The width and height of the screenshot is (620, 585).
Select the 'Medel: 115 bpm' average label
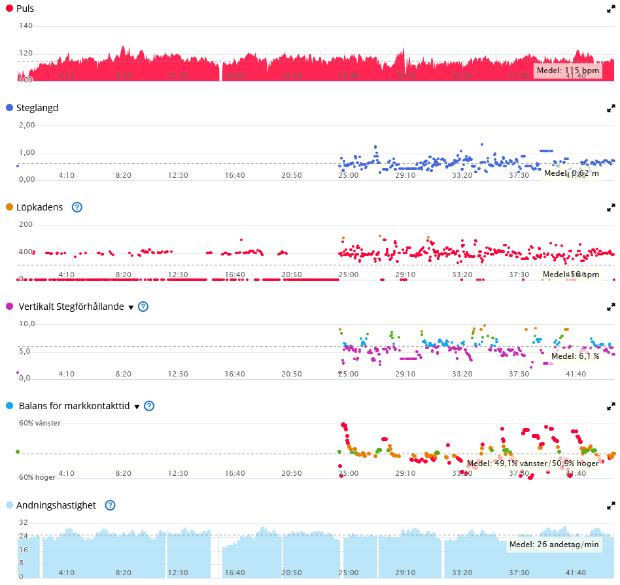[x=568, y=71]
